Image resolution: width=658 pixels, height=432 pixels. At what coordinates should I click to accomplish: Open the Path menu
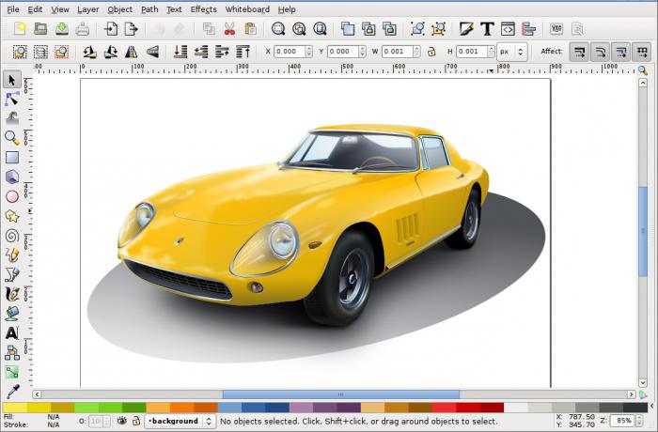pyautogui.click(x=149, y=9)
